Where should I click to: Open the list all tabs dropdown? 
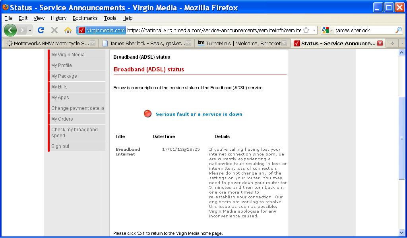pyautogui.click(x=402, y=43)
